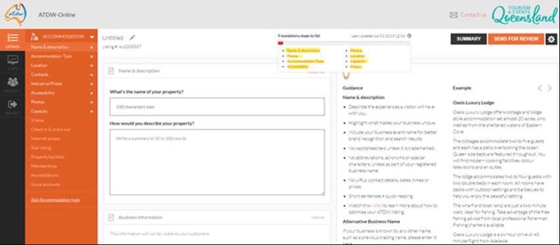
Task: Click the Add Accommodation type link
Action: point(55,200)
